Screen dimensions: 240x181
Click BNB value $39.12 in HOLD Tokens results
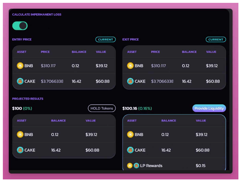[92, 134]
